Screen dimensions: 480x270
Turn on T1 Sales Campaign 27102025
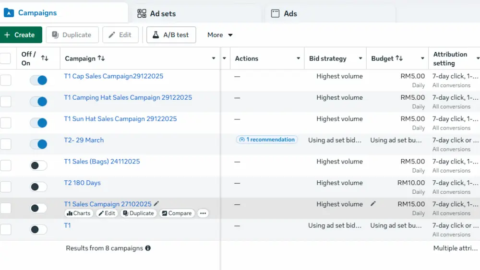(x=38, y=208)
